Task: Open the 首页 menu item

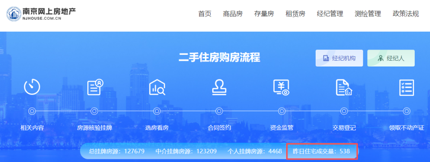Action: pyautogui.click(x=205, y=14)
